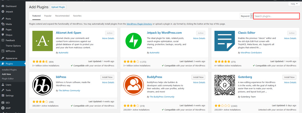This screenshot has height=113, width=302.
Task: Click Install Now for Gutenberg
Action: click(x=290, y=77)
